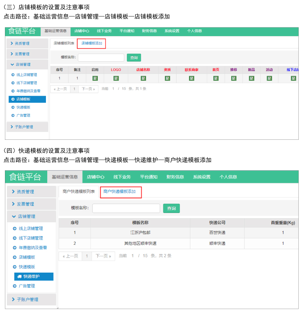Click the arrow icon beside highlighted 店铺模板 item

tap(13, 99)
